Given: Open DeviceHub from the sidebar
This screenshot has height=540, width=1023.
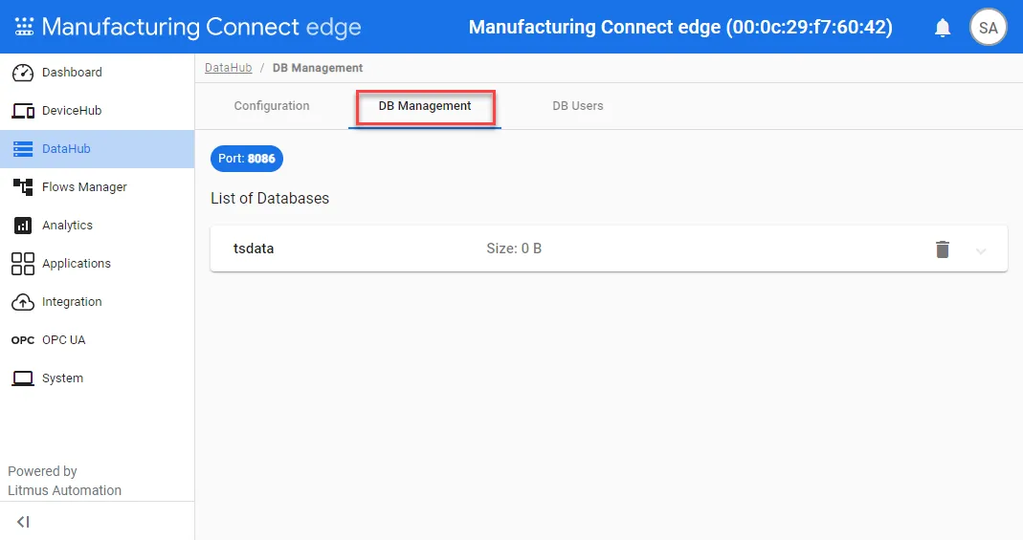Looking at the screenshot, I should pyautogui.click(x=98, y=111).
